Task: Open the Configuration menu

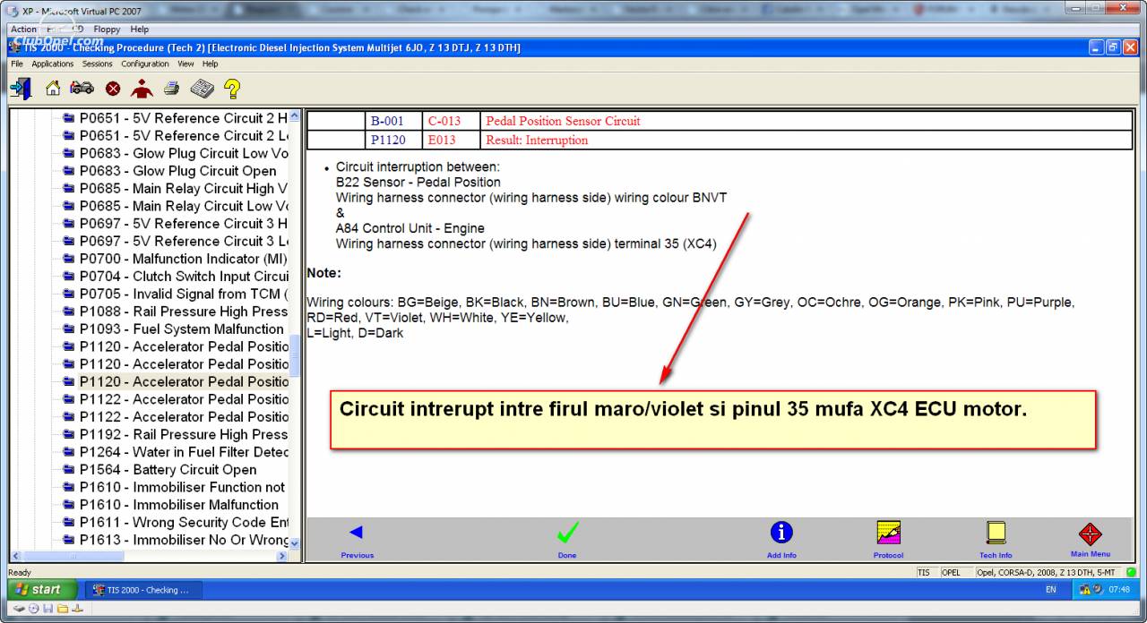Action: (145, 64)
